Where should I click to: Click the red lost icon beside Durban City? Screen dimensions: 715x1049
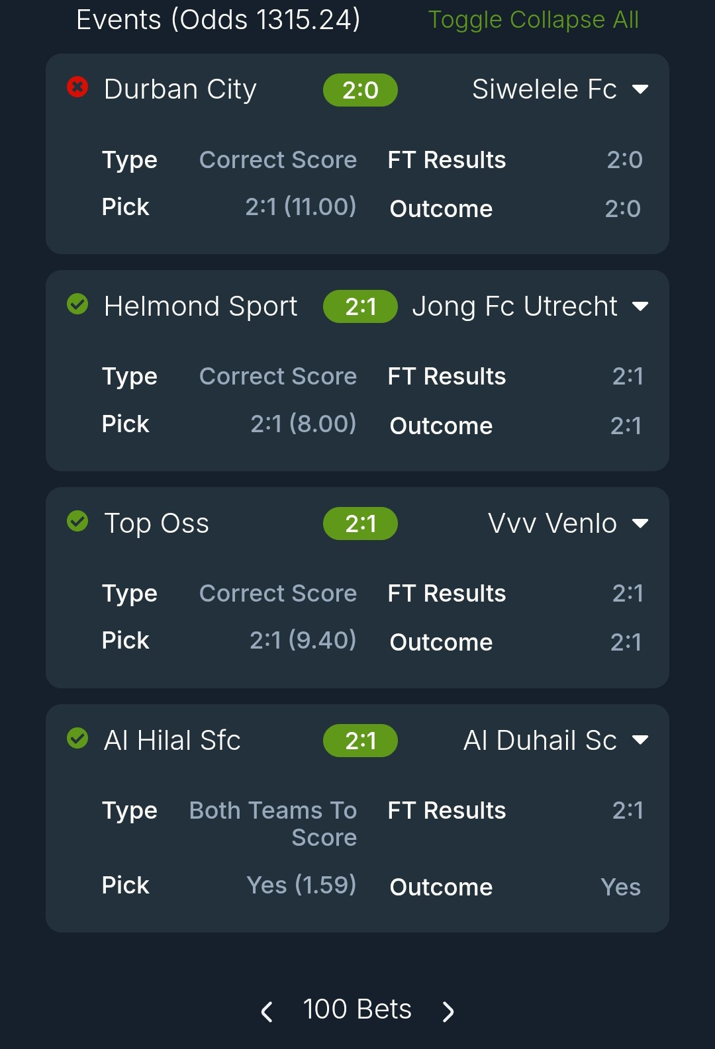[x=77, y=87]
